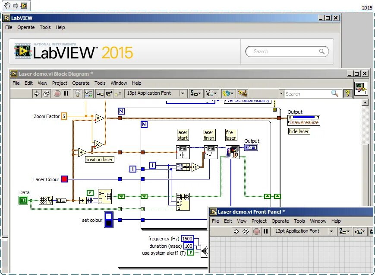The width and height of the screenshot is (375, 275).
Task: Click the Clean Up Diagram icon
Action: coord(242,93)
